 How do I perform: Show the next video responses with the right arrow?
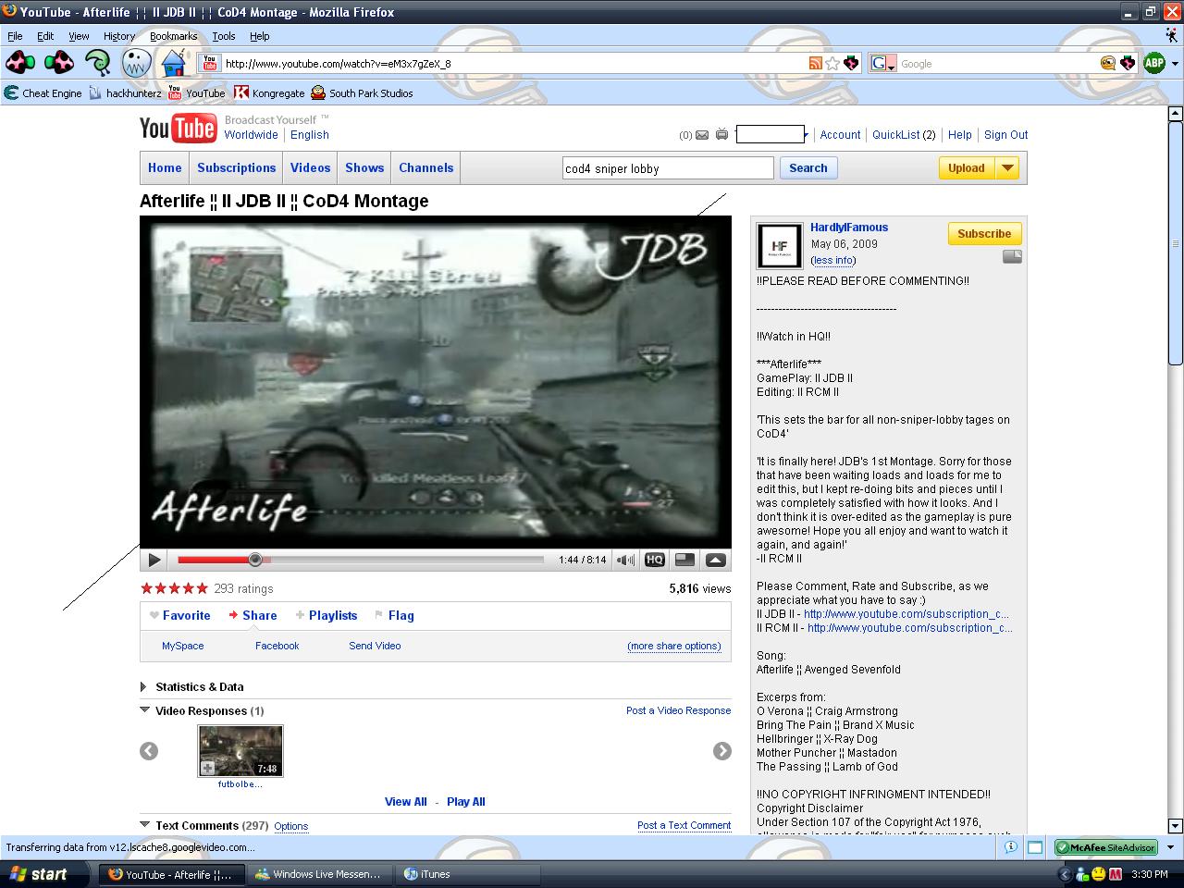coord(722,751)
